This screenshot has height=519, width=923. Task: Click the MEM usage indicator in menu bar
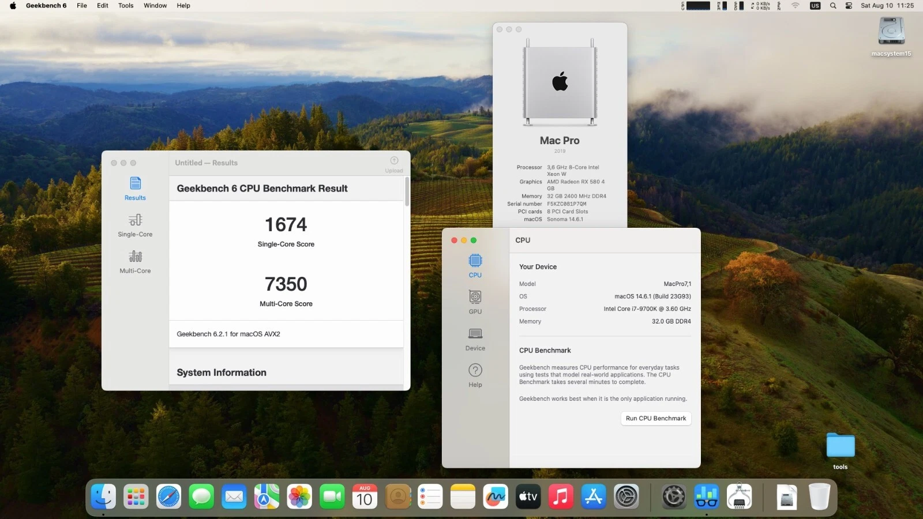click(x=722, y=6)
